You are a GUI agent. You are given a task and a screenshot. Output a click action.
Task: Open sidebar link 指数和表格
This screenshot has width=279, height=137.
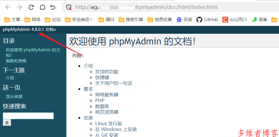tap(16, 61)
